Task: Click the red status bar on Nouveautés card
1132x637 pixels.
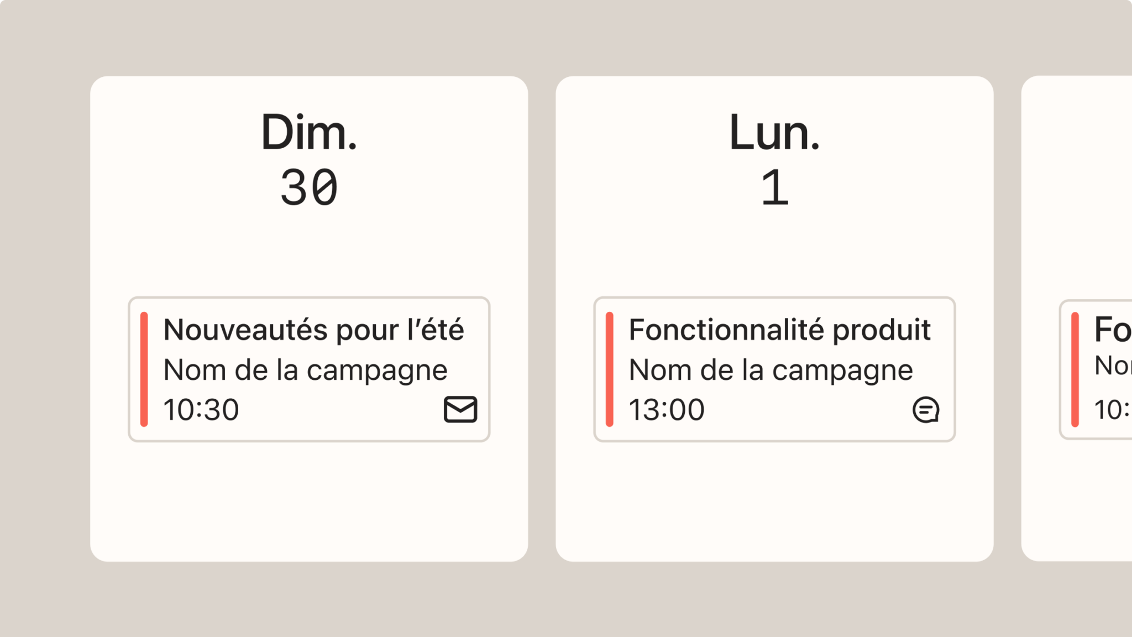Action: (144, 369)
